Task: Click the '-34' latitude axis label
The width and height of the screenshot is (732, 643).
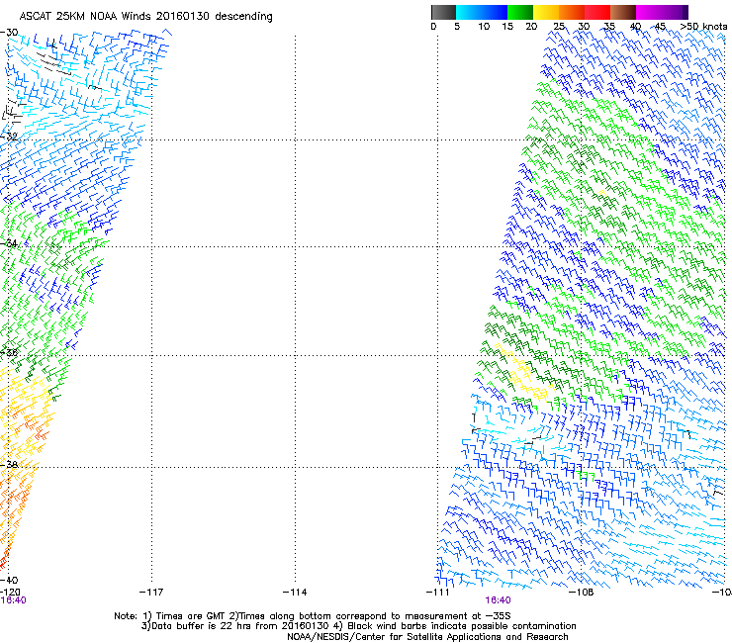Action: 9,243
